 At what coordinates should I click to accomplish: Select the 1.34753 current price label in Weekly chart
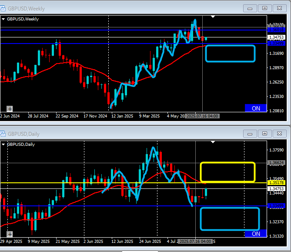[x=276, y=37]
